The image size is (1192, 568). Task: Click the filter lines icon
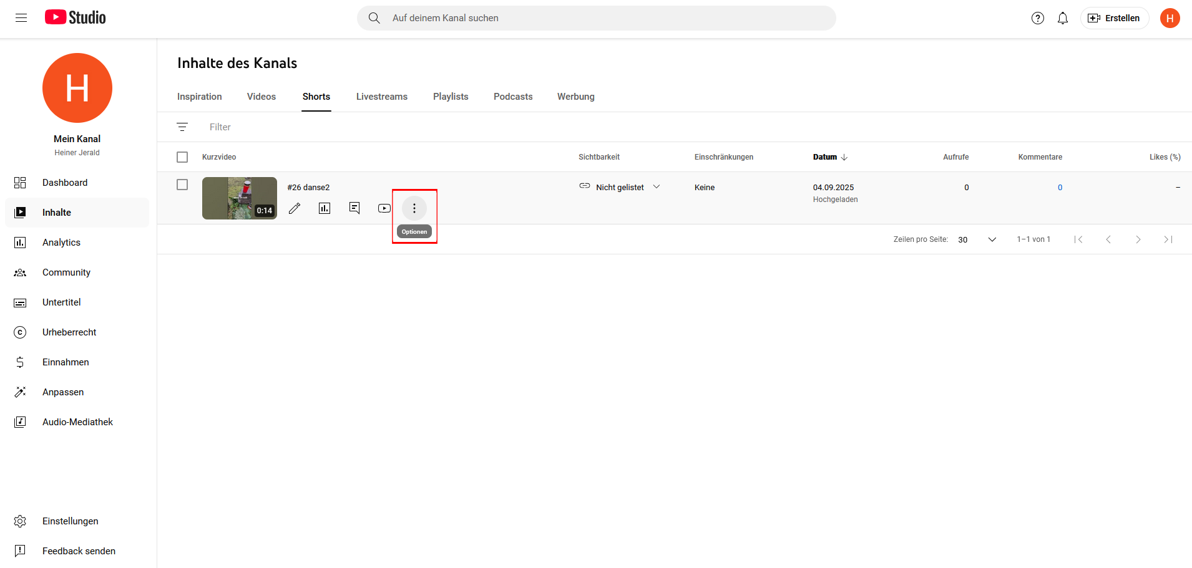(x=182, y=127)
